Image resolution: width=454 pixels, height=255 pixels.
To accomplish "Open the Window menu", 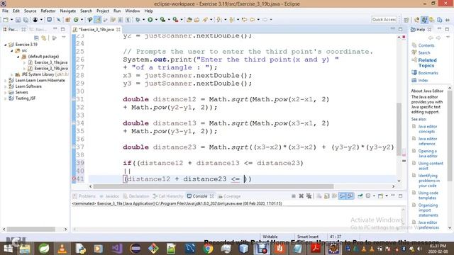I will 133,11.
